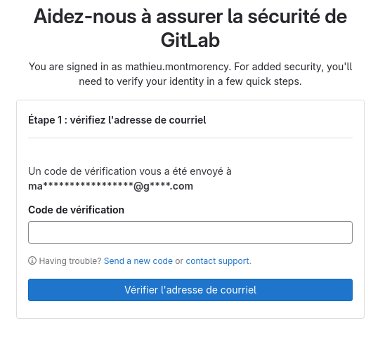Click the divider line under Étape 1

(190, 138)
